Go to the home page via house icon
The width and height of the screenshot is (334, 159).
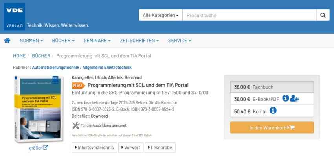pos(7,41)
